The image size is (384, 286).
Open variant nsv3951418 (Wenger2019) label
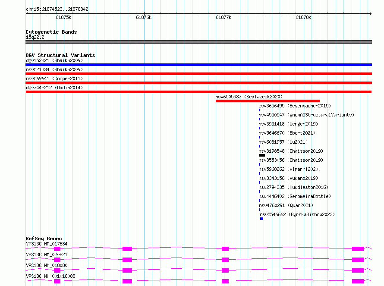click(288, 124)
